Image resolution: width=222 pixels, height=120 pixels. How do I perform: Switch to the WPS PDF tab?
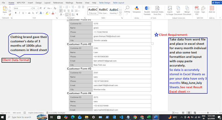21,3
